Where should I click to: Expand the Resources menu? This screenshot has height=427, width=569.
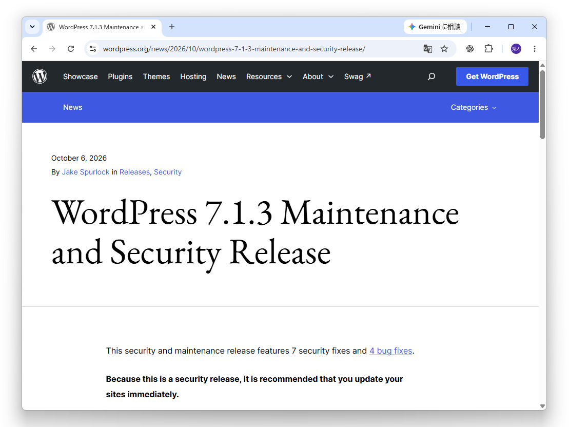(x=269, y=76)
